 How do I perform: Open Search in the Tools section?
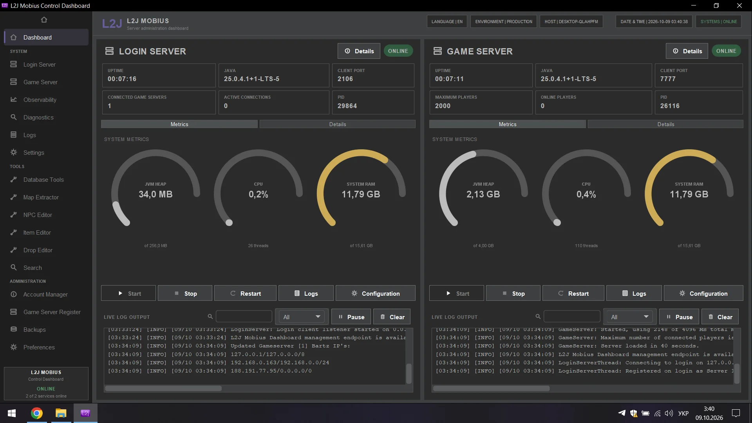pos(46,268)
